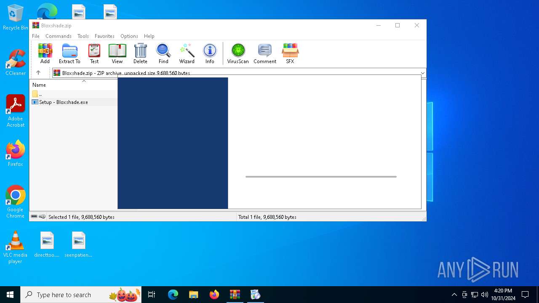Open the VLC media player desktop shortcut
539x303 pixels.
click(16, 247)
